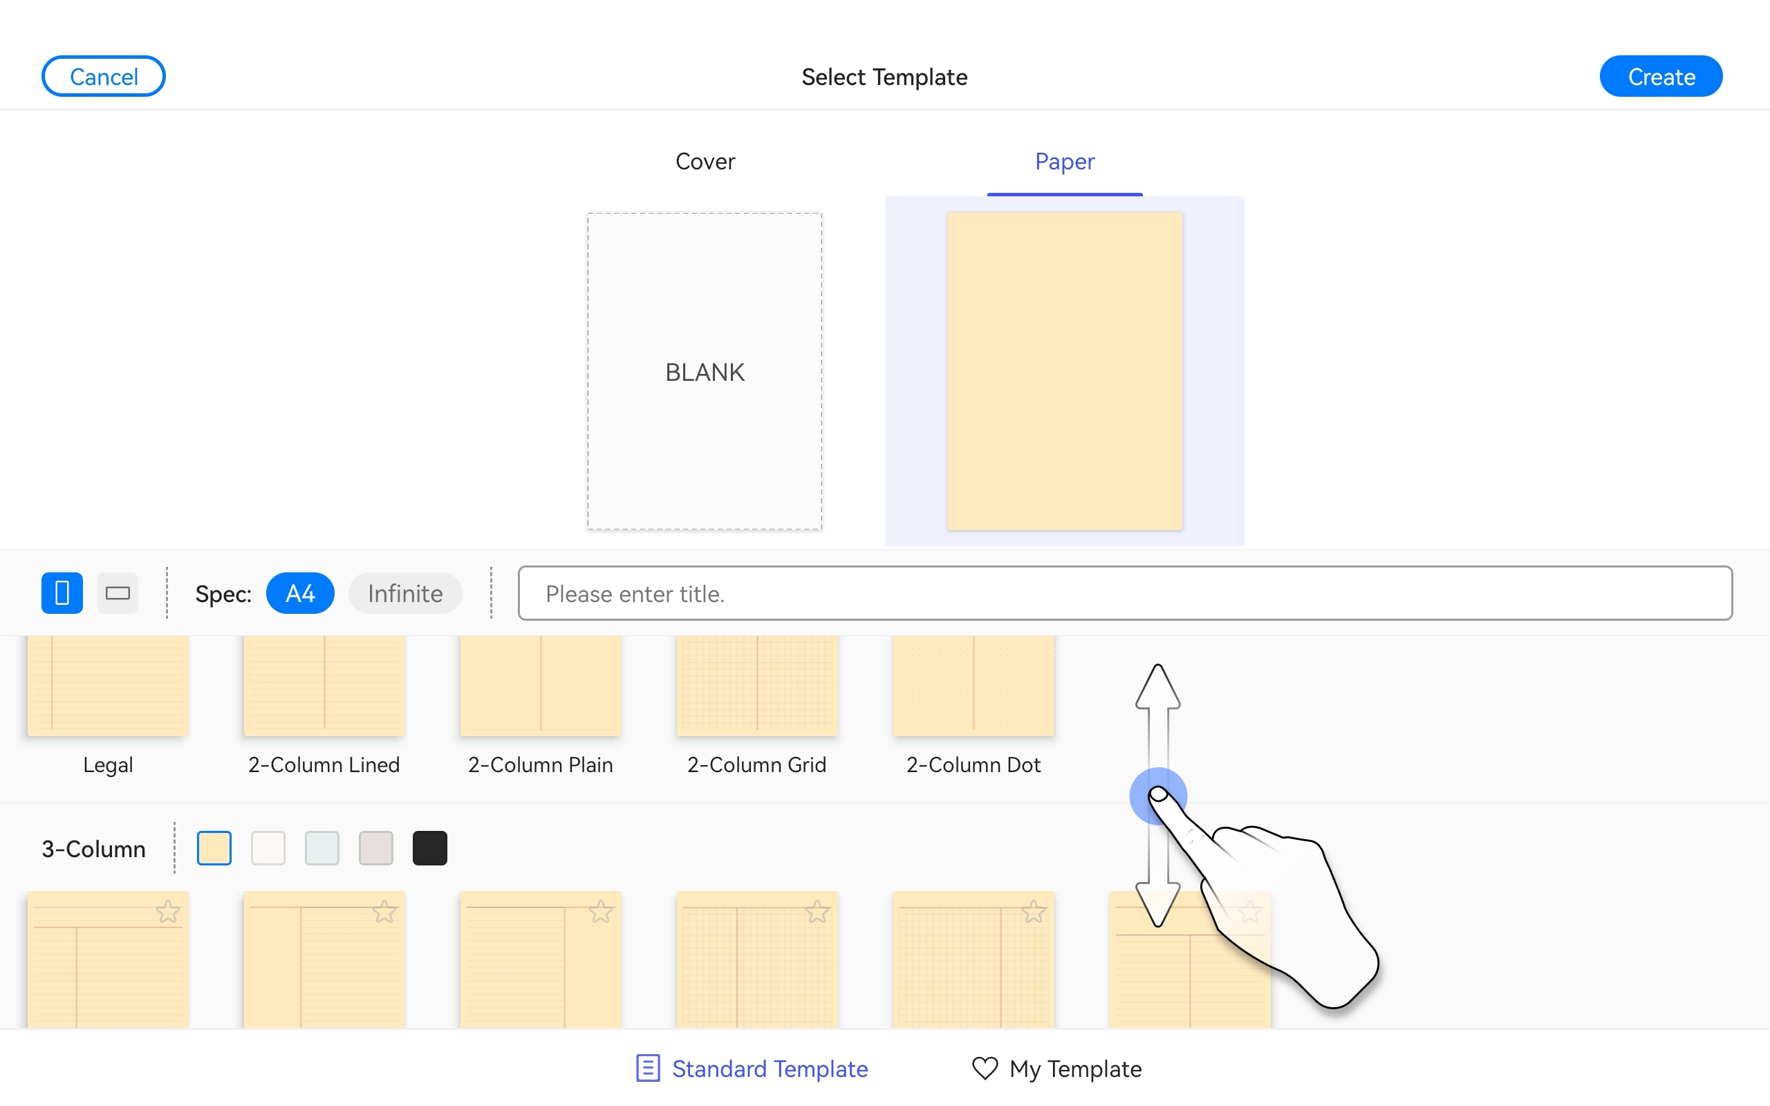1770x1106 pixels.
Task: Select second 3-Column template thumbnail
Action: pos(324,959)
